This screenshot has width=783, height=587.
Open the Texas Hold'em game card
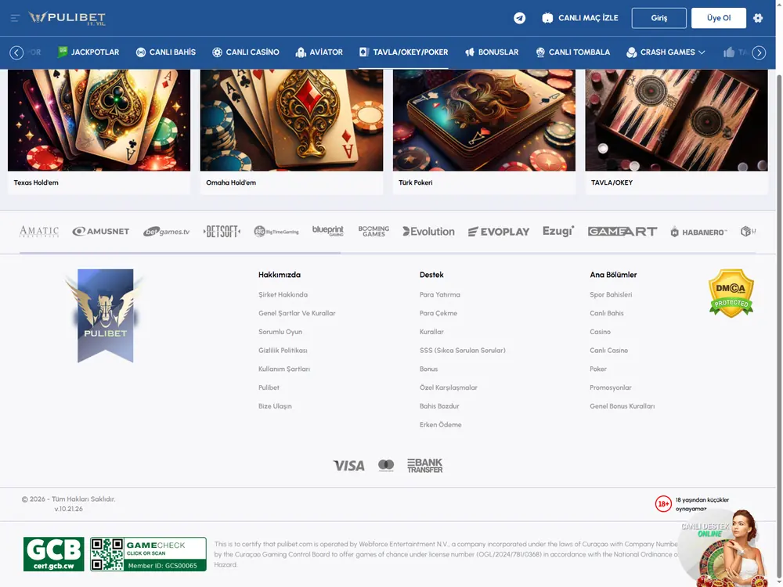(99, 131)
